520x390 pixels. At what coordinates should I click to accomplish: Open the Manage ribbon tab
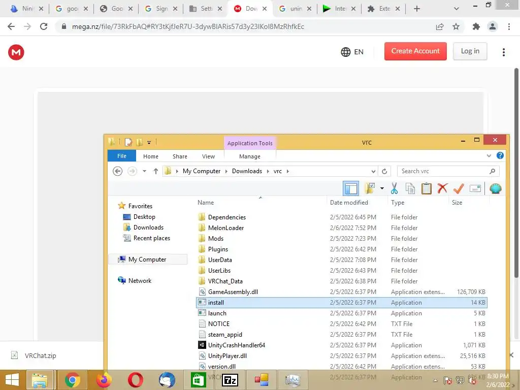pyautogui.click(x=250, y=156)
